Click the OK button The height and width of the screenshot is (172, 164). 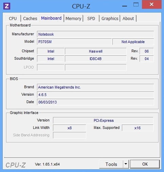pyautogui.click(x=145, y=164)
